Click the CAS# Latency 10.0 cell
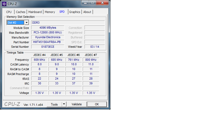The height and width of the screenshot is (122, 217). [x=74, y=64]
